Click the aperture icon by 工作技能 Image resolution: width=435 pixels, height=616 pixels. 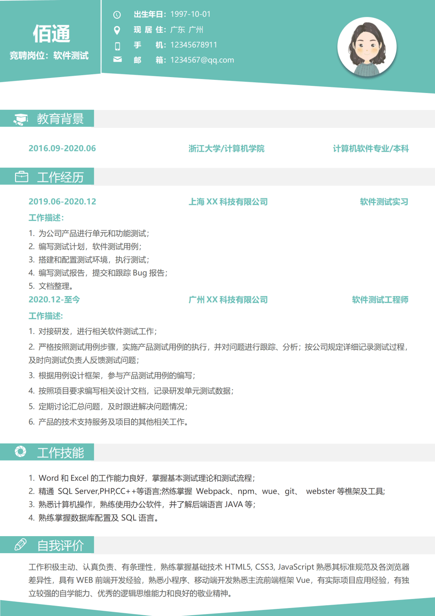[20, 451]
